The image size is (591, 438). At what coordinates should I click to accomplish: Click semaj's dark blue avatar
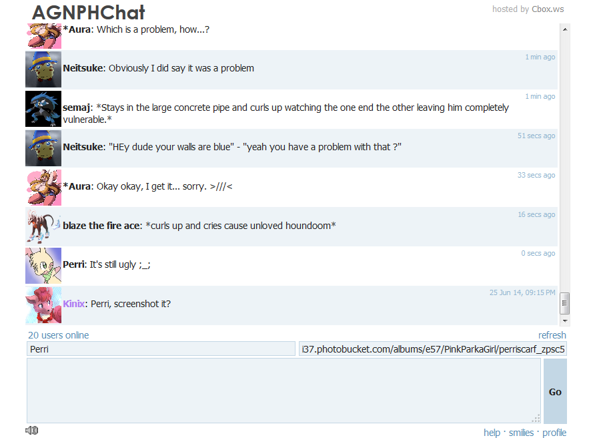43,109
